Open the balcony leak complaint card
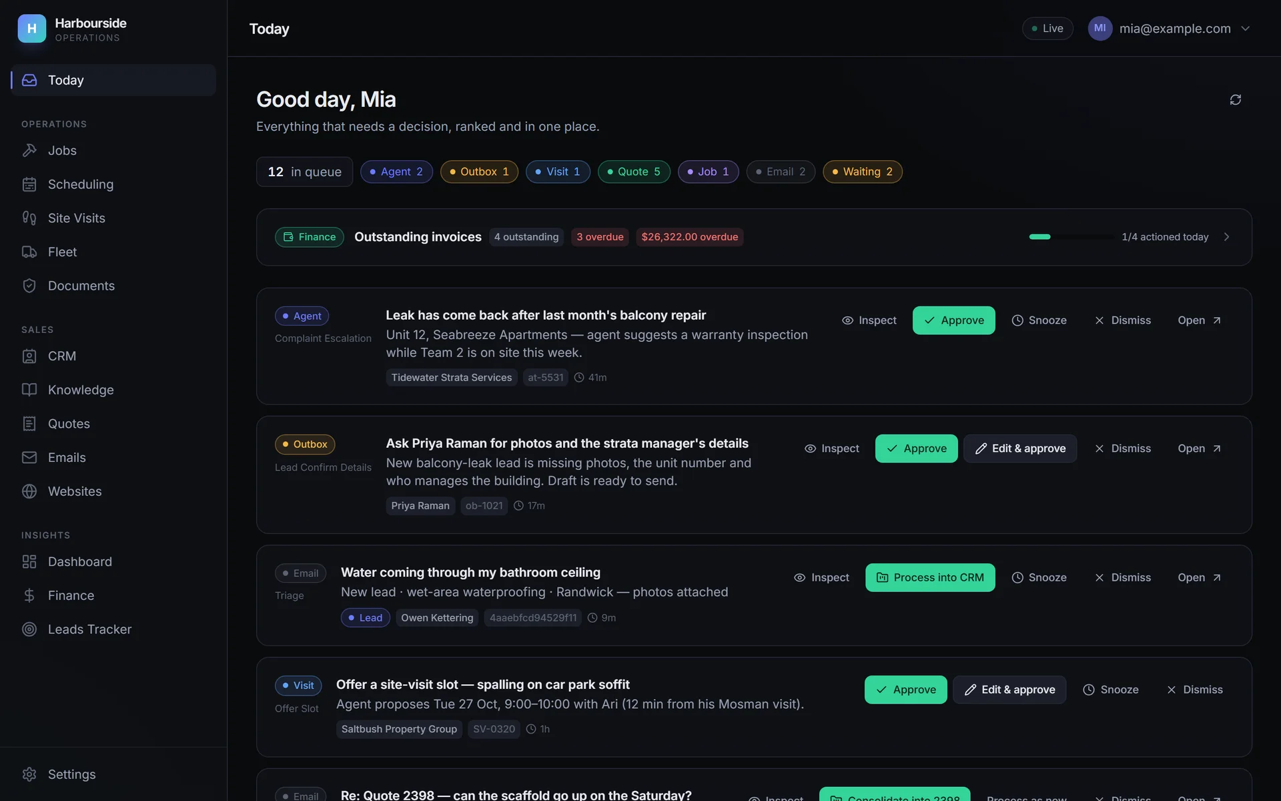The width and height of the screenshot is (1281, 801). click(x=1199, y=320)
